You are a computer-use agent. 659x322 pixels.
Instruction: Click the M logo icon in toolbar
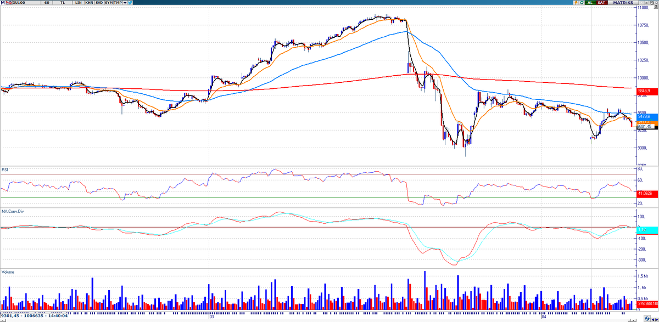(3, 2)
